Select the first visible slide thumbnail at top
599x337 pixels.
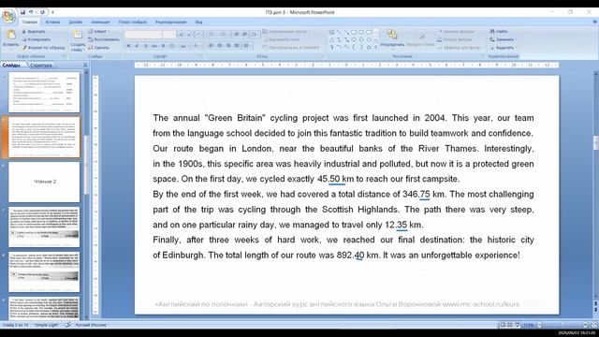[44, 92]
